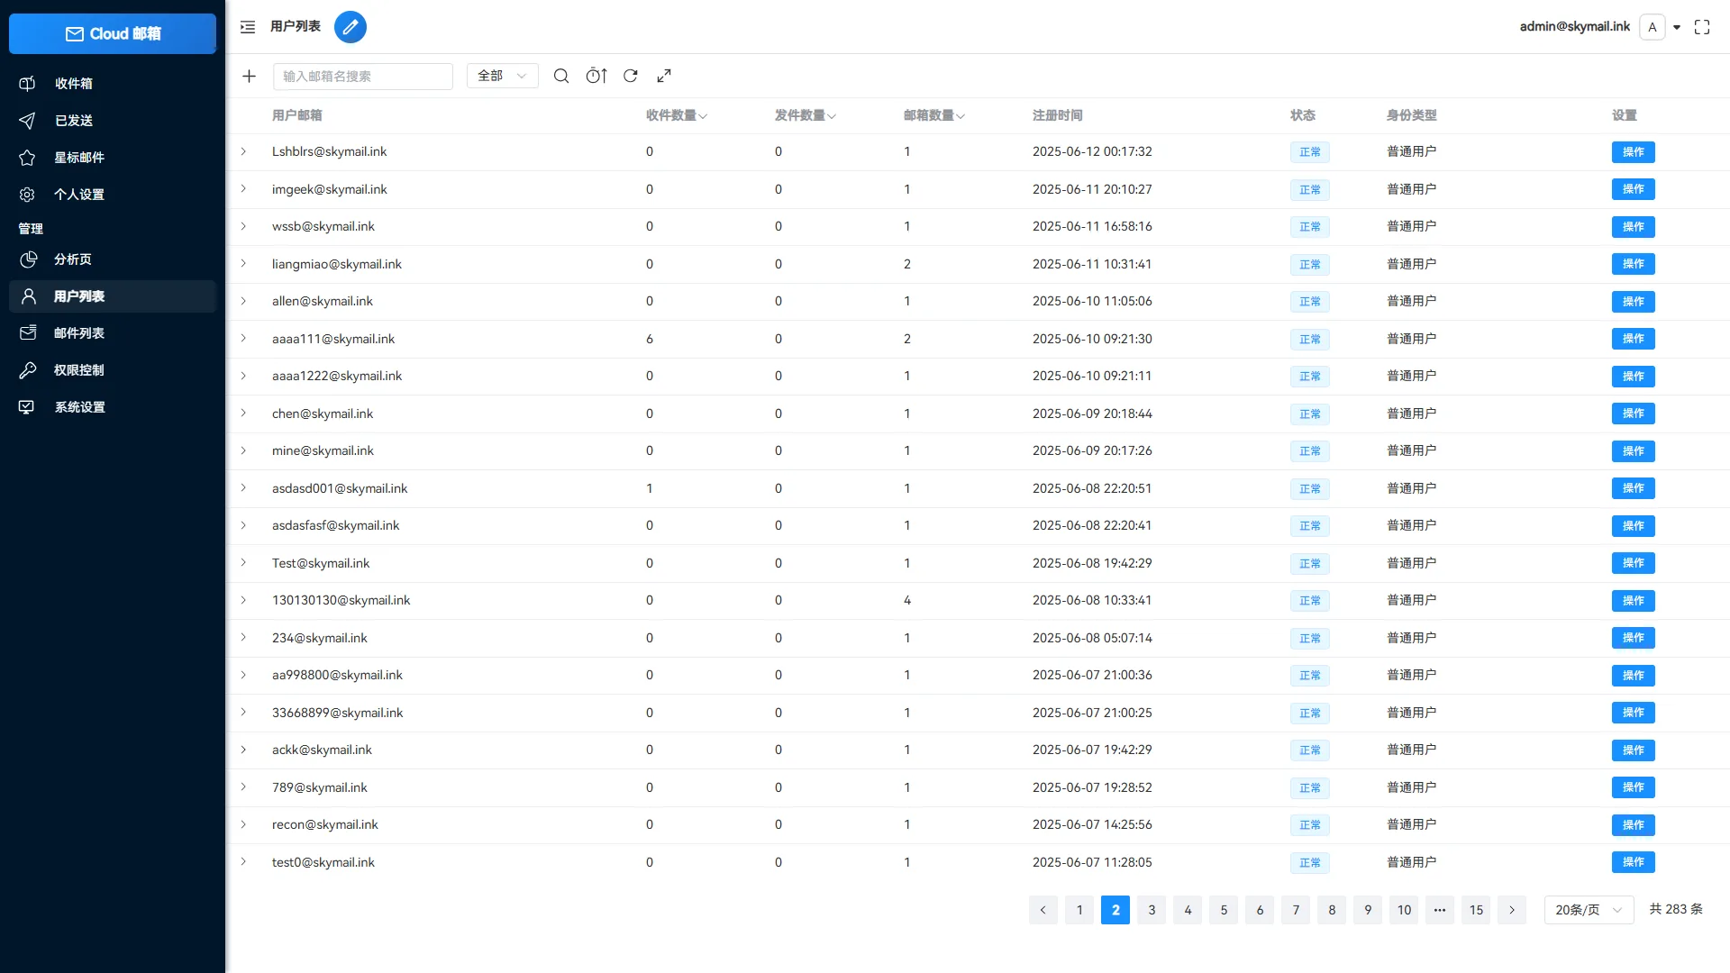Click the refresh icon in toolbar

tap(631, 77)
